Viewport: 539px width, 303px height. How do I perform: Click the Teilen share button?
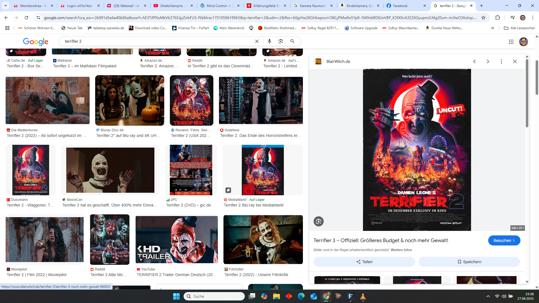[364, 262]
